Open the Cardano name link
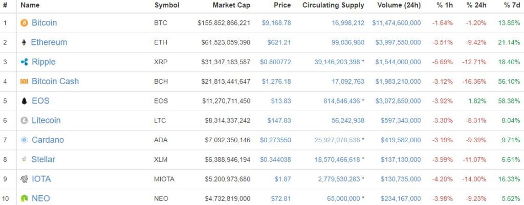524x205 pixels. [x=48, y=140]
